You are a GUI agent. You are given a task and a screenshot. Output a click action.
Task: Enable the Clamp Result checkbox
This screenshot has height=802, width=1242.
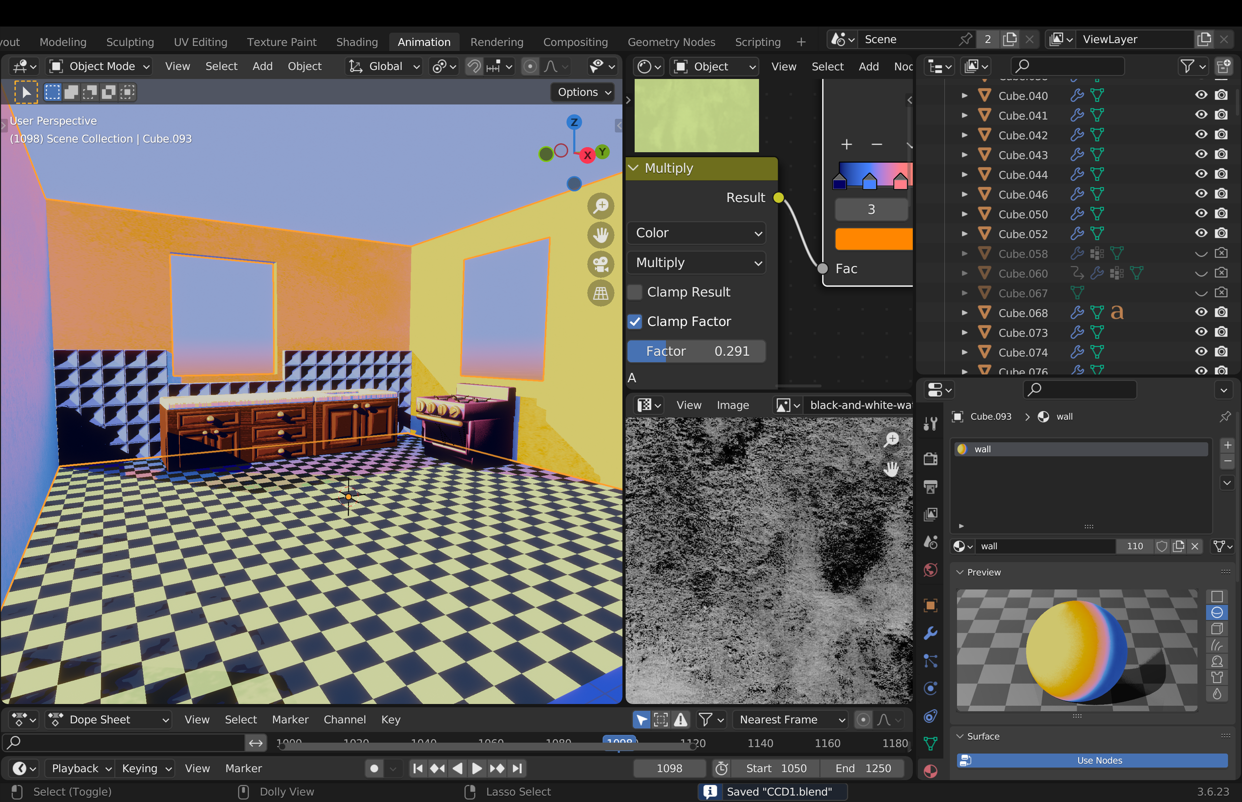[x=634, y=292]
